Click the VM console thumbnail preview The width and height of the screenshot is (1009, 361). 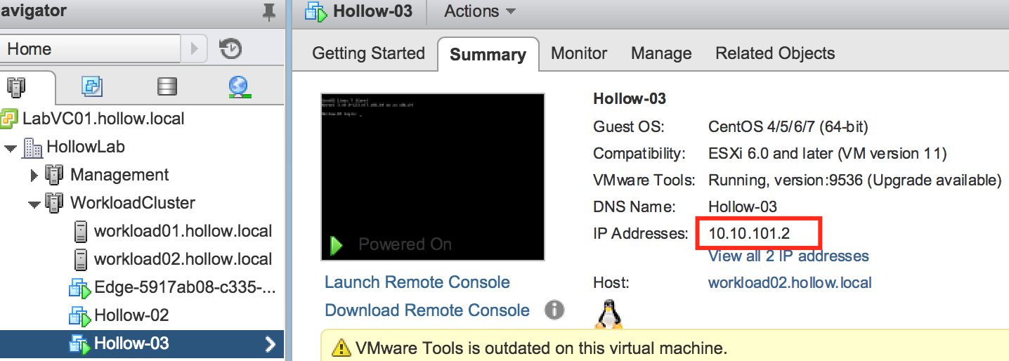pyautogui.click(x=432, y=177)
